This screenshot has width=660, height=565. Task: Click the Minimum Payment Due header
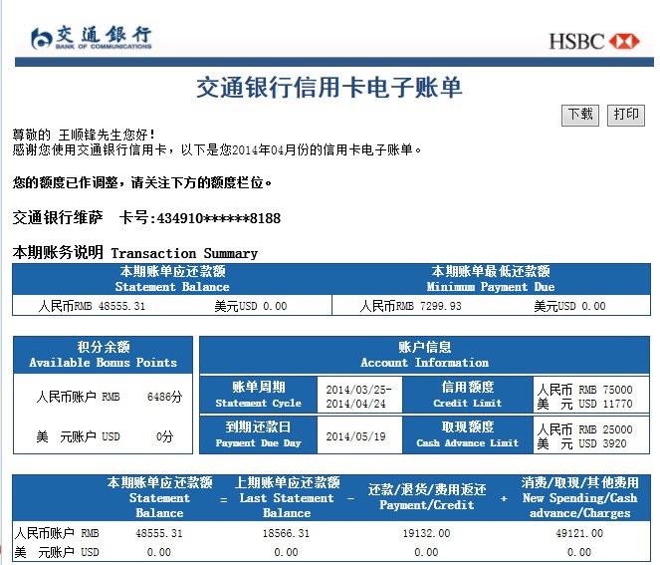(x=491, y=279)
